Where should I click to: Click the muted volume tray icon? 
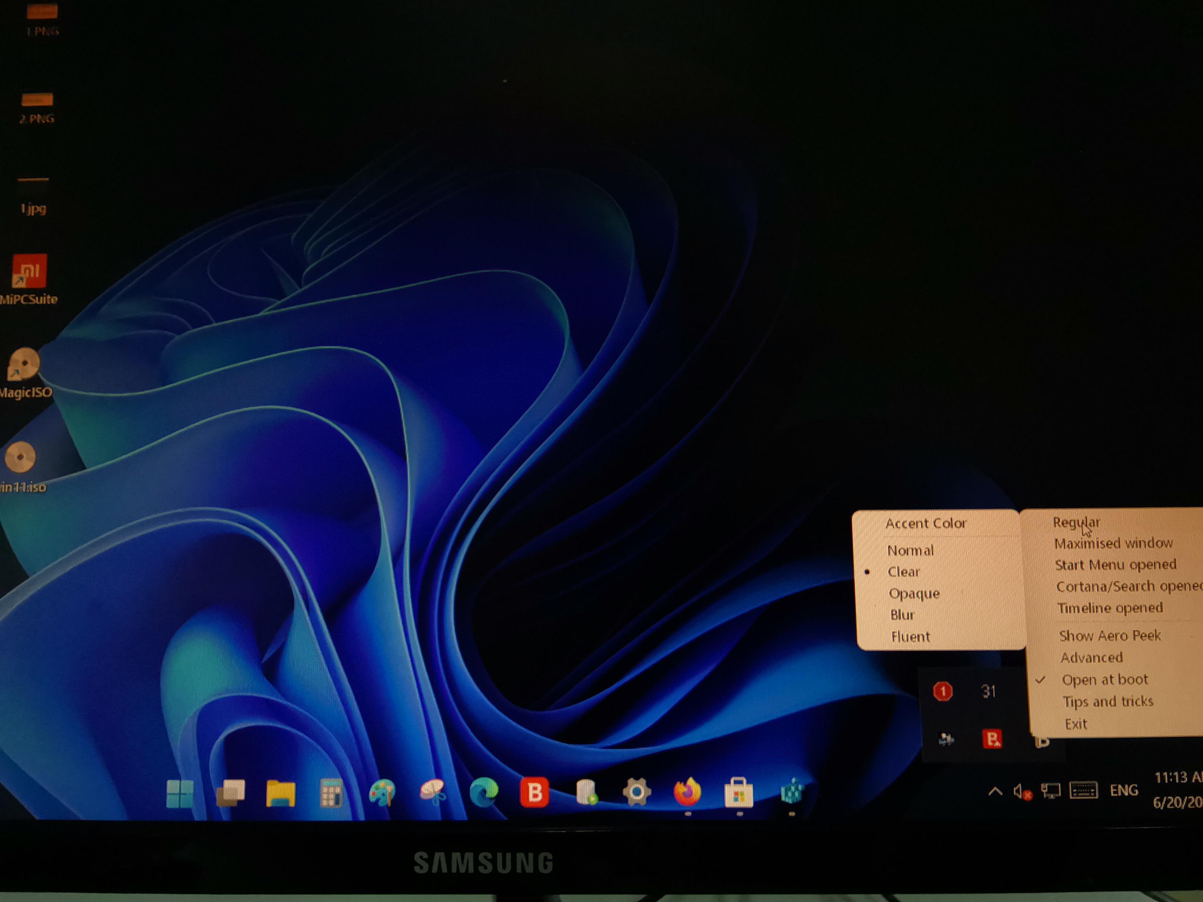(1021, 791)
